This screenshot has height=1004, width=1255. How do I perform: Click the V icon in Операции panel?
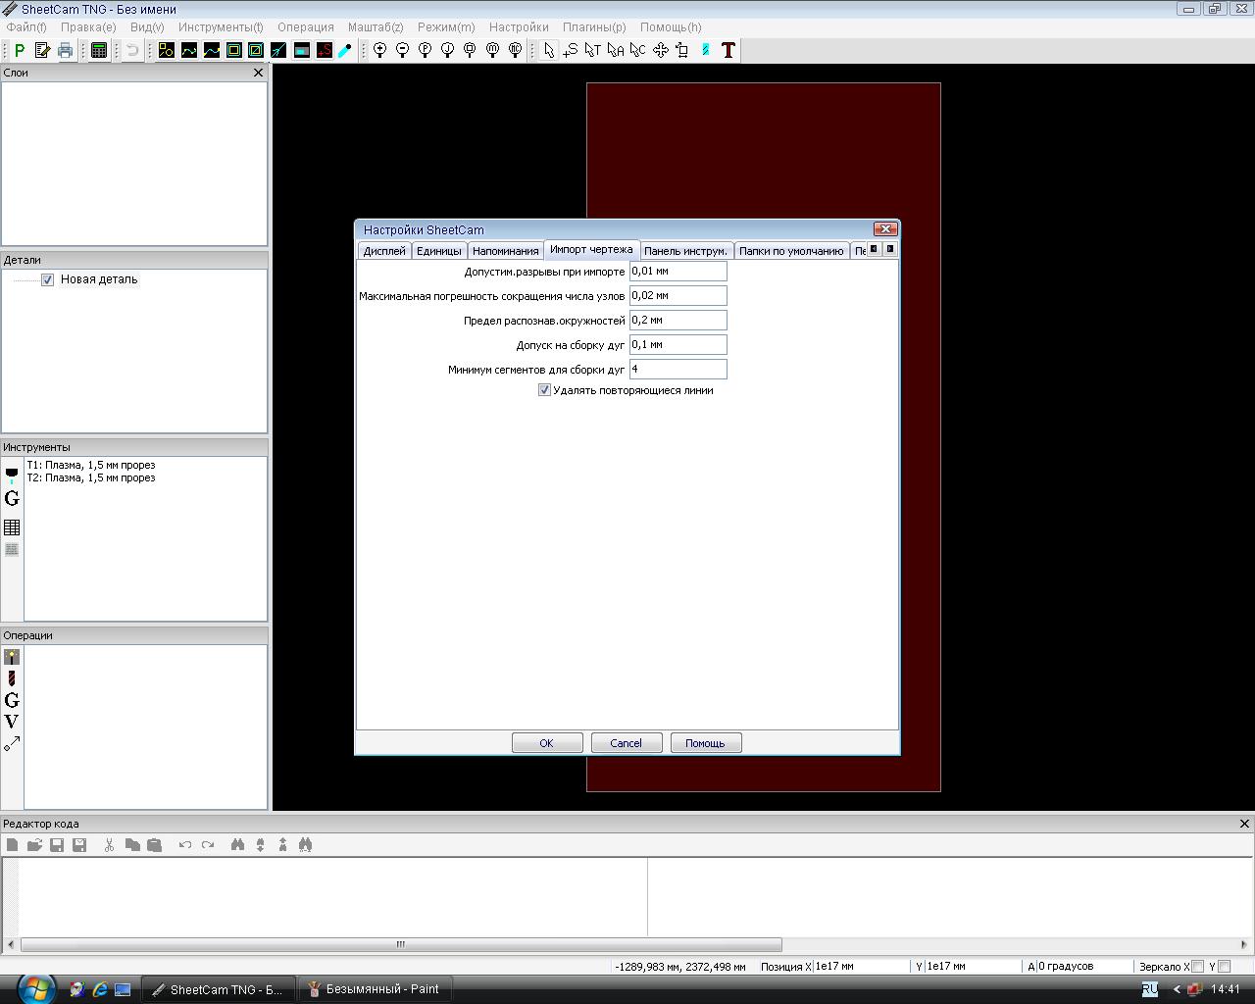[12, 722]
